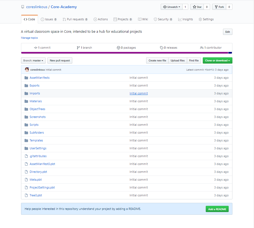254x228 pixels.
Task: Click the Create new file button
Action: [157, 61]
